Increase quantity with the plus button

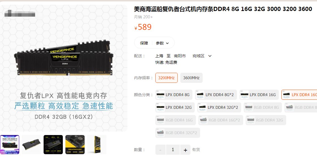[x=185, y=150]
